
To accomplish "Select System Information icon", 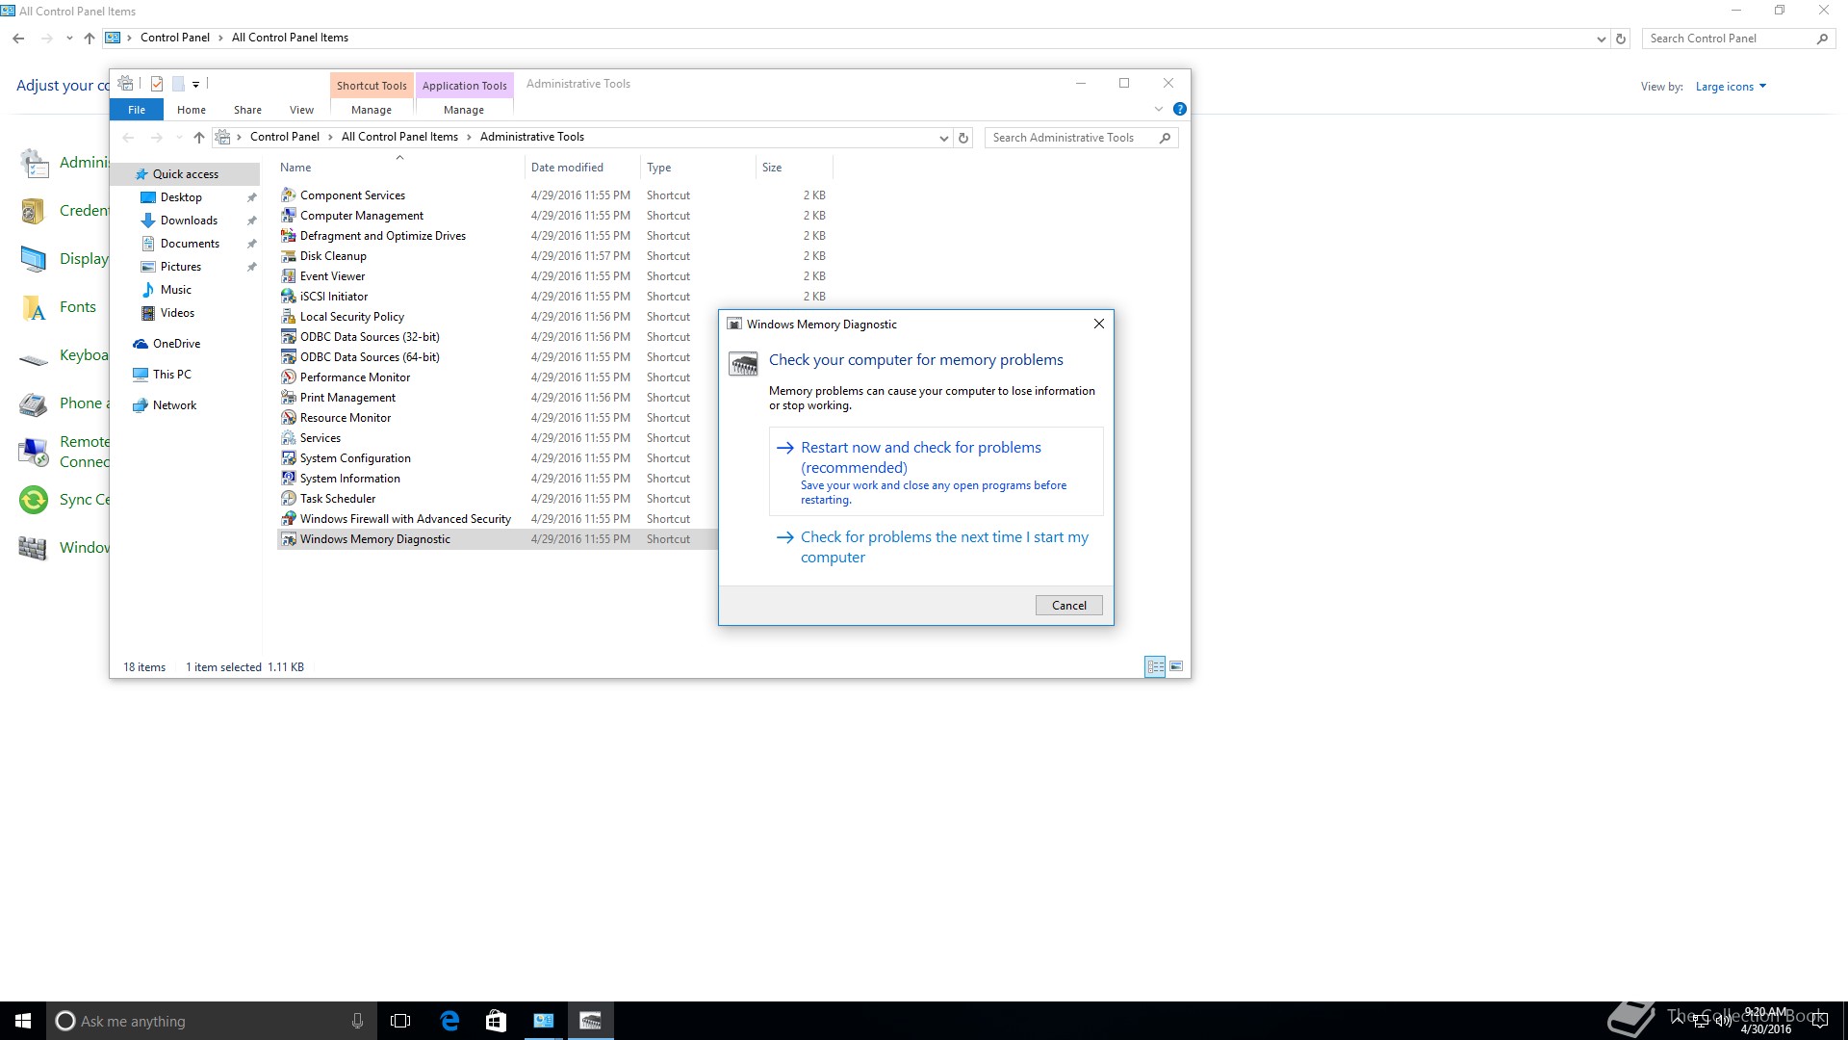I will click(x=288, y=479).
